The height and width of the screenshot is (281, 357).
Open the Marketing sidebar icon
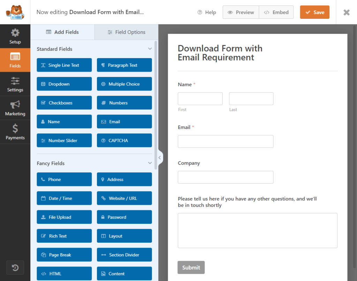pos(15,108)
